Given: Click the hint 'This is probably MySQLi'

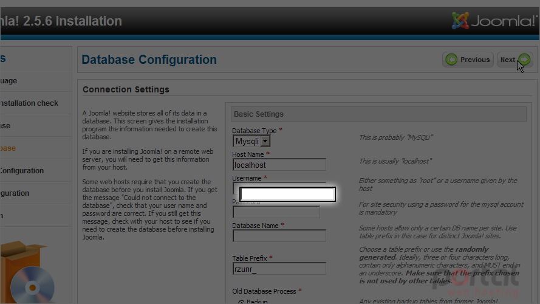Looking at the screenshot, I should coord(396,137).
